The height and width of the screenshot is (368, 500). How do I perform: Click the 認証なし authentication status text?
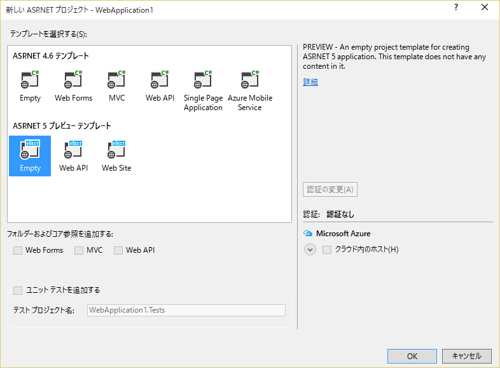[x=340, y=215]
